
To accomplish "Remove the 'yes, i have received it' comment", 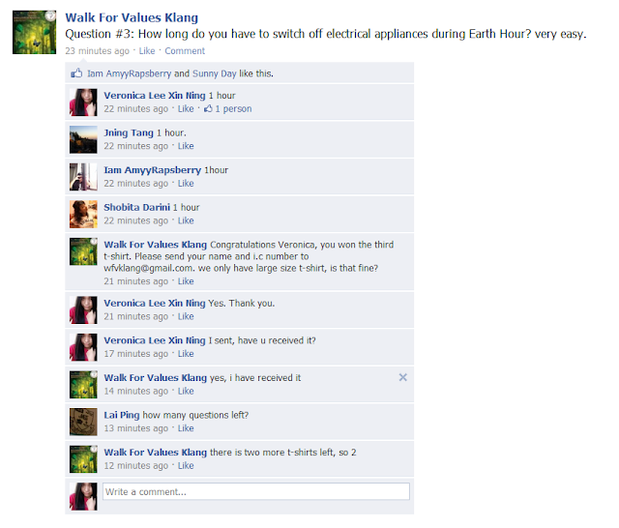I will (x=402, y=377).
